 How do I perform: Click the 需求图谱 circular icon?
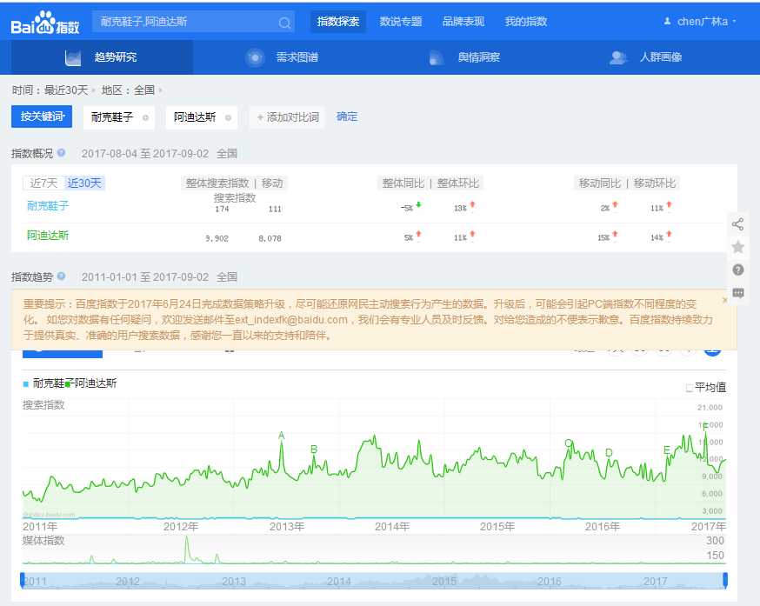(x=255, y=57)
